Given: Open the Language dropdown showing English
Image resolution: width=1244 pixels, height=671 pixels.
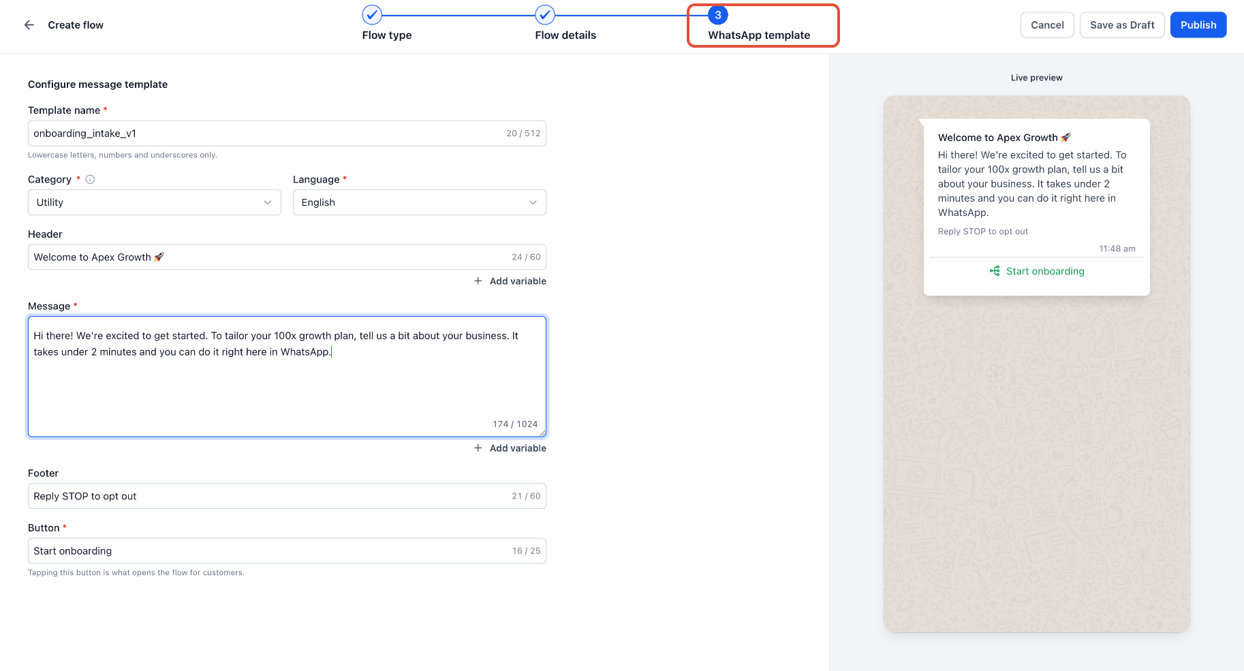Looking at the screenshot, I should pyautogui.click(x=420, y=202).
